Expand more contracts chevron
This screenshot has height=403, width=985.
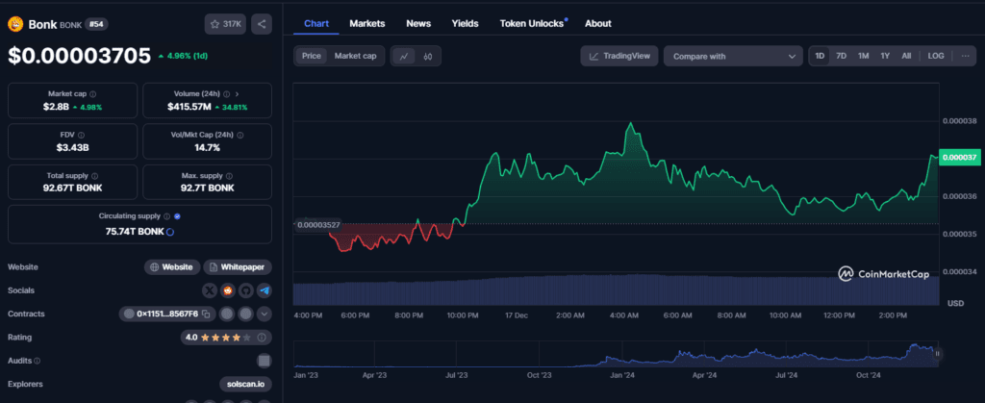[264, 314]
